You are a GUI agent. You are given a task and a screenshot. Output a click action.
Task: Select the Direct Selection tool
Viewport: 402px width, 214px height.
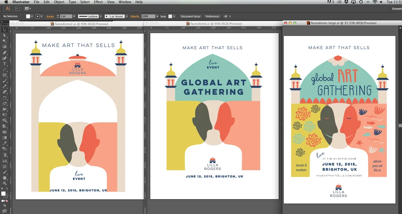pyautogui.click(x=4, y=35)
